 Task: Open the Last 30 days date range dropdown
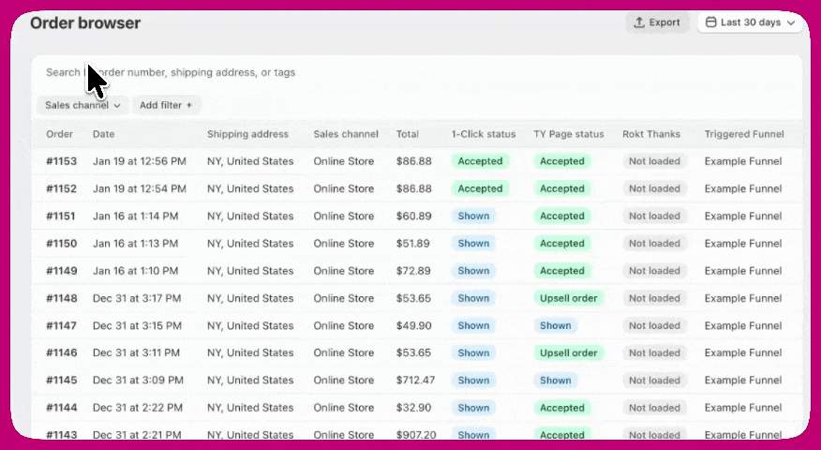(x=751, y=22)
